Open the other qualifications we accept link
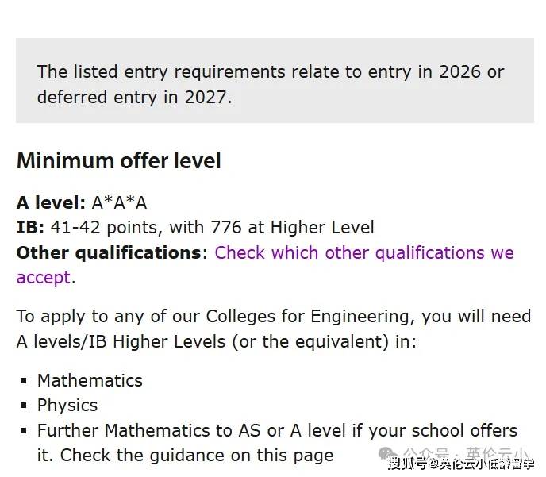 click(x=363, y=253)
